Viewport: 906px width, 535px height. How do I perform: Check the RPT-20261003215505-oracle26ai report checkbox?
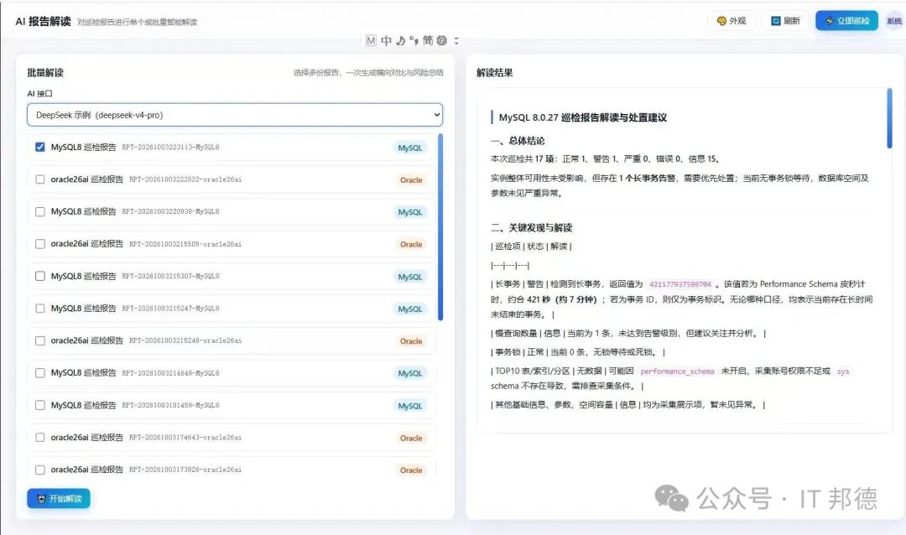(40, 244)
